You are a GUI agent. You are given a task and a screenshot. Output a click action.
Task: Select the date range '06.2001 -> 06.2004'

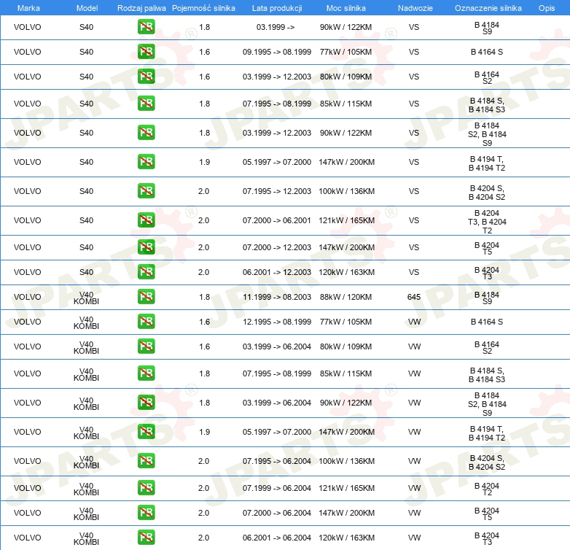coord(277,538)
